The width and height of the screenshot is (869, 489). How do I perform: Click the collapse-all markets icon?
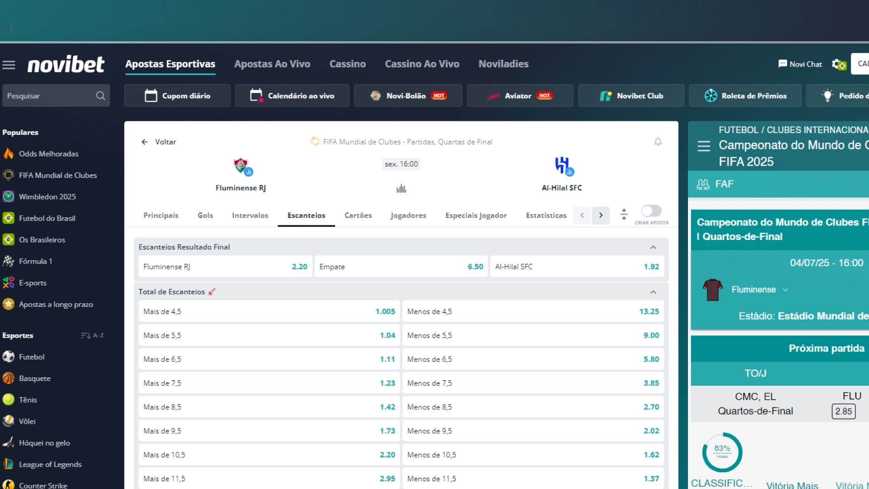[x=624, y=214]
